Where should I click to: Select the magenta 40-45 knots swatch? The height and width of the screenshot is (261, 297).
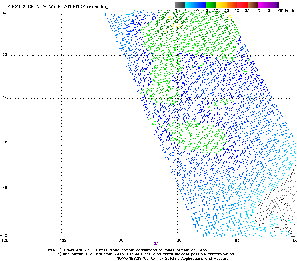tap(263, 5)
